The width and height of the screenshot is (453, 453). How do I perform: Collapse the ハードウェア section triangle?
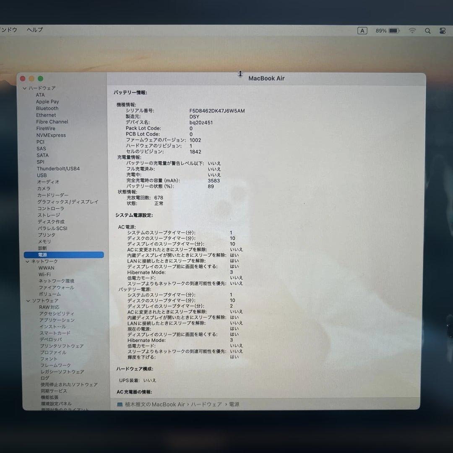[25, 88]
